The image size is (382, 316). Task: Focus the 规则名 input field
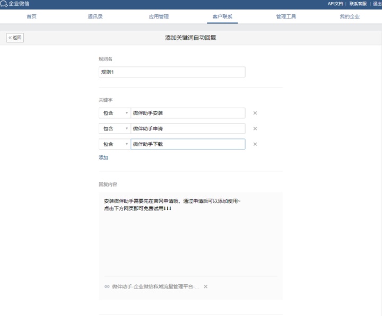coord(172,72)
